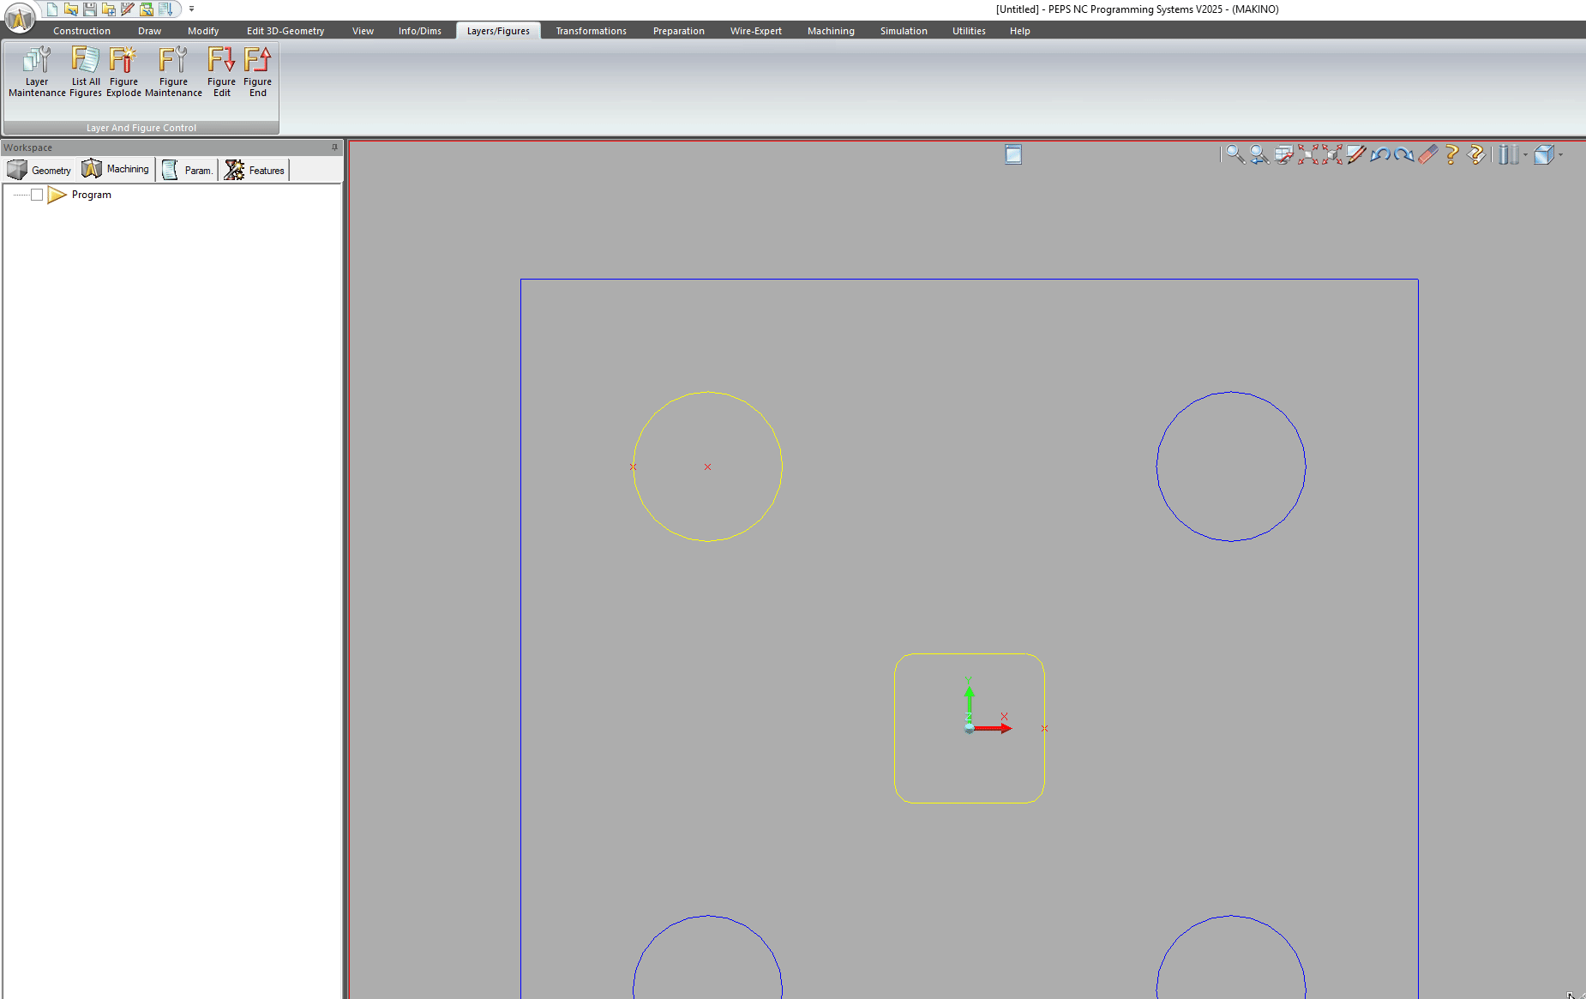Viewport: 1586px width, 999px height.
Task: Click the yellow question mark help icon
Action: point(1451,154)
